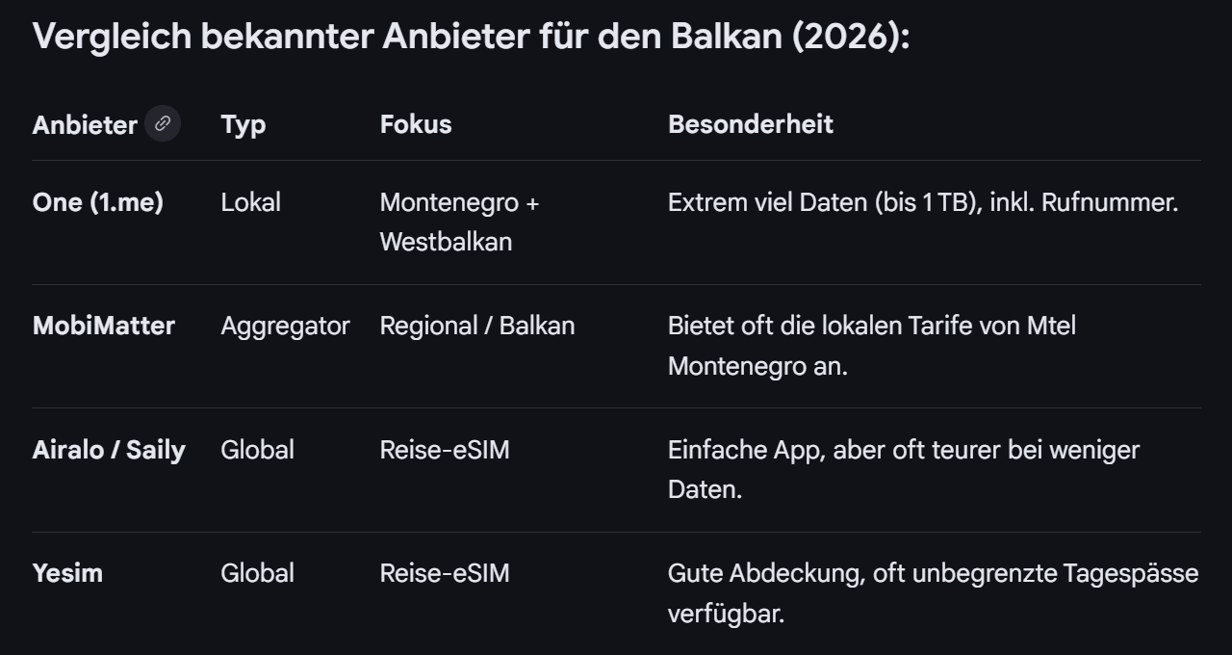Viewport: 1232px width, 655px height.
Task: Click the Airalo / Saily provider name
Action: (x=109, y=450)
